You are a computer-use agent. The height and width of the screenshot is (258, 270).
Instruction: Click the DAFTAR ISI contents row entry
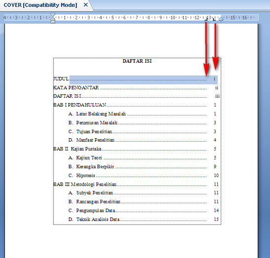(x=67, y=96)
